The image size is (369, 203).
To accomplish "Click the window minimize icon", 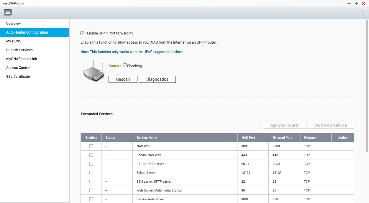I will click(x=349, y=3).
